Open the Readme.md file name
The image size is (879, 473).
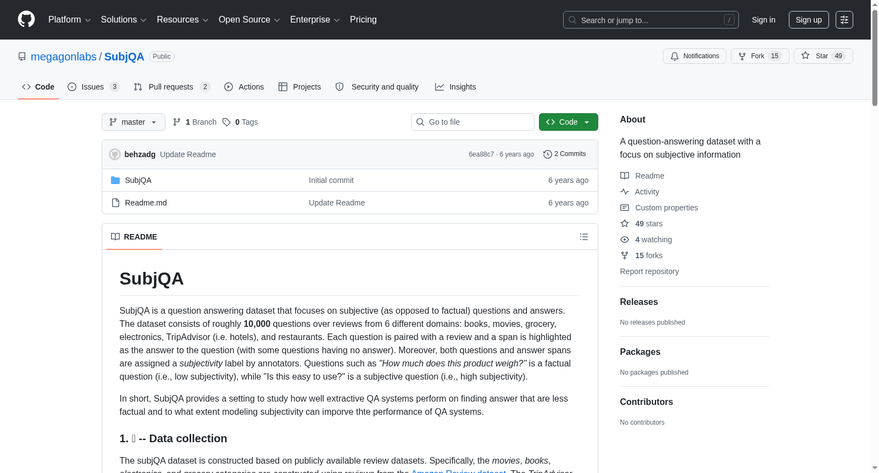[146, 203]
